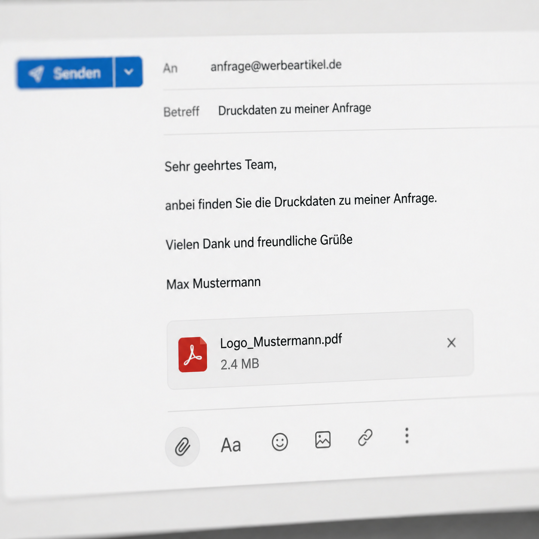539x539 pixels.
Task: Open text formatting Aa options
Action: point(231,445)
